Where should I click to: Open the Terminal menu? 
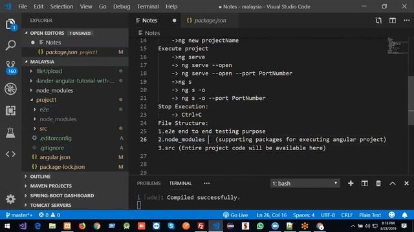pos(148,6)
